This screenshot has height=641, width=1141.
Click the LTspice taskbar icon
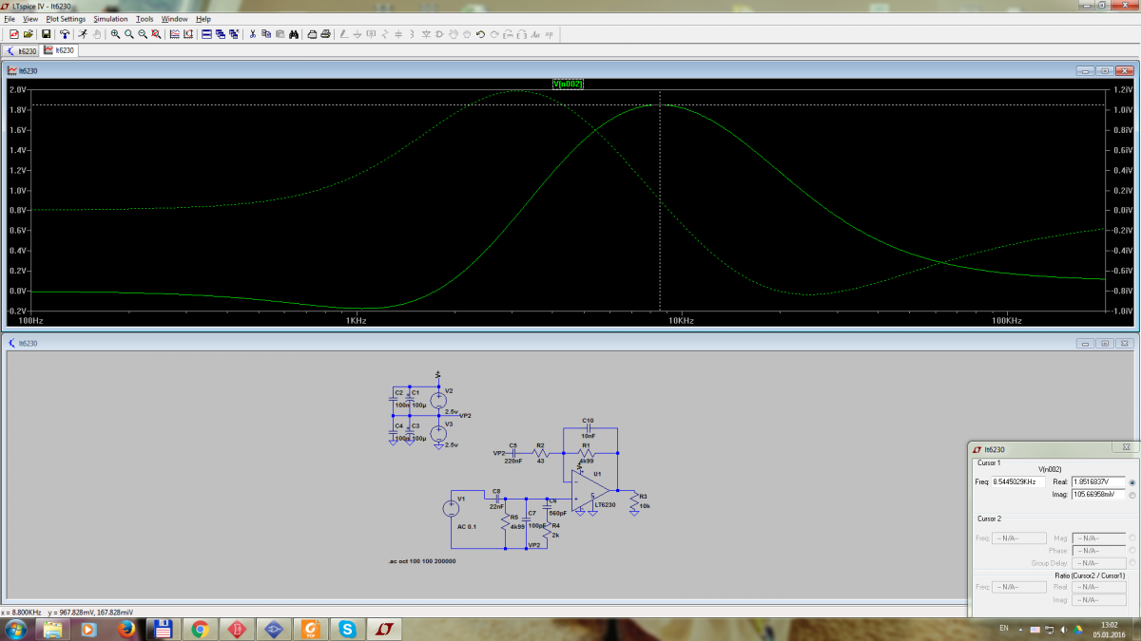pyautogui.click(x=384, y=629)
